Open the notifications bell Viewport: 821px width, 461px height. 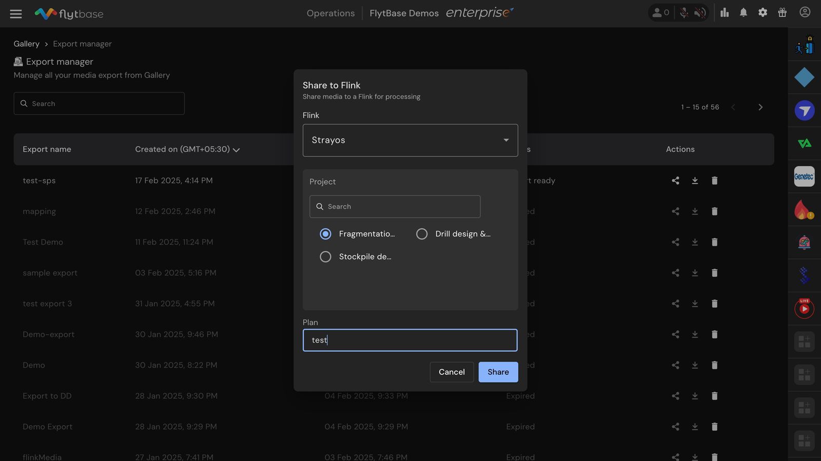click(x=744, y=13)
